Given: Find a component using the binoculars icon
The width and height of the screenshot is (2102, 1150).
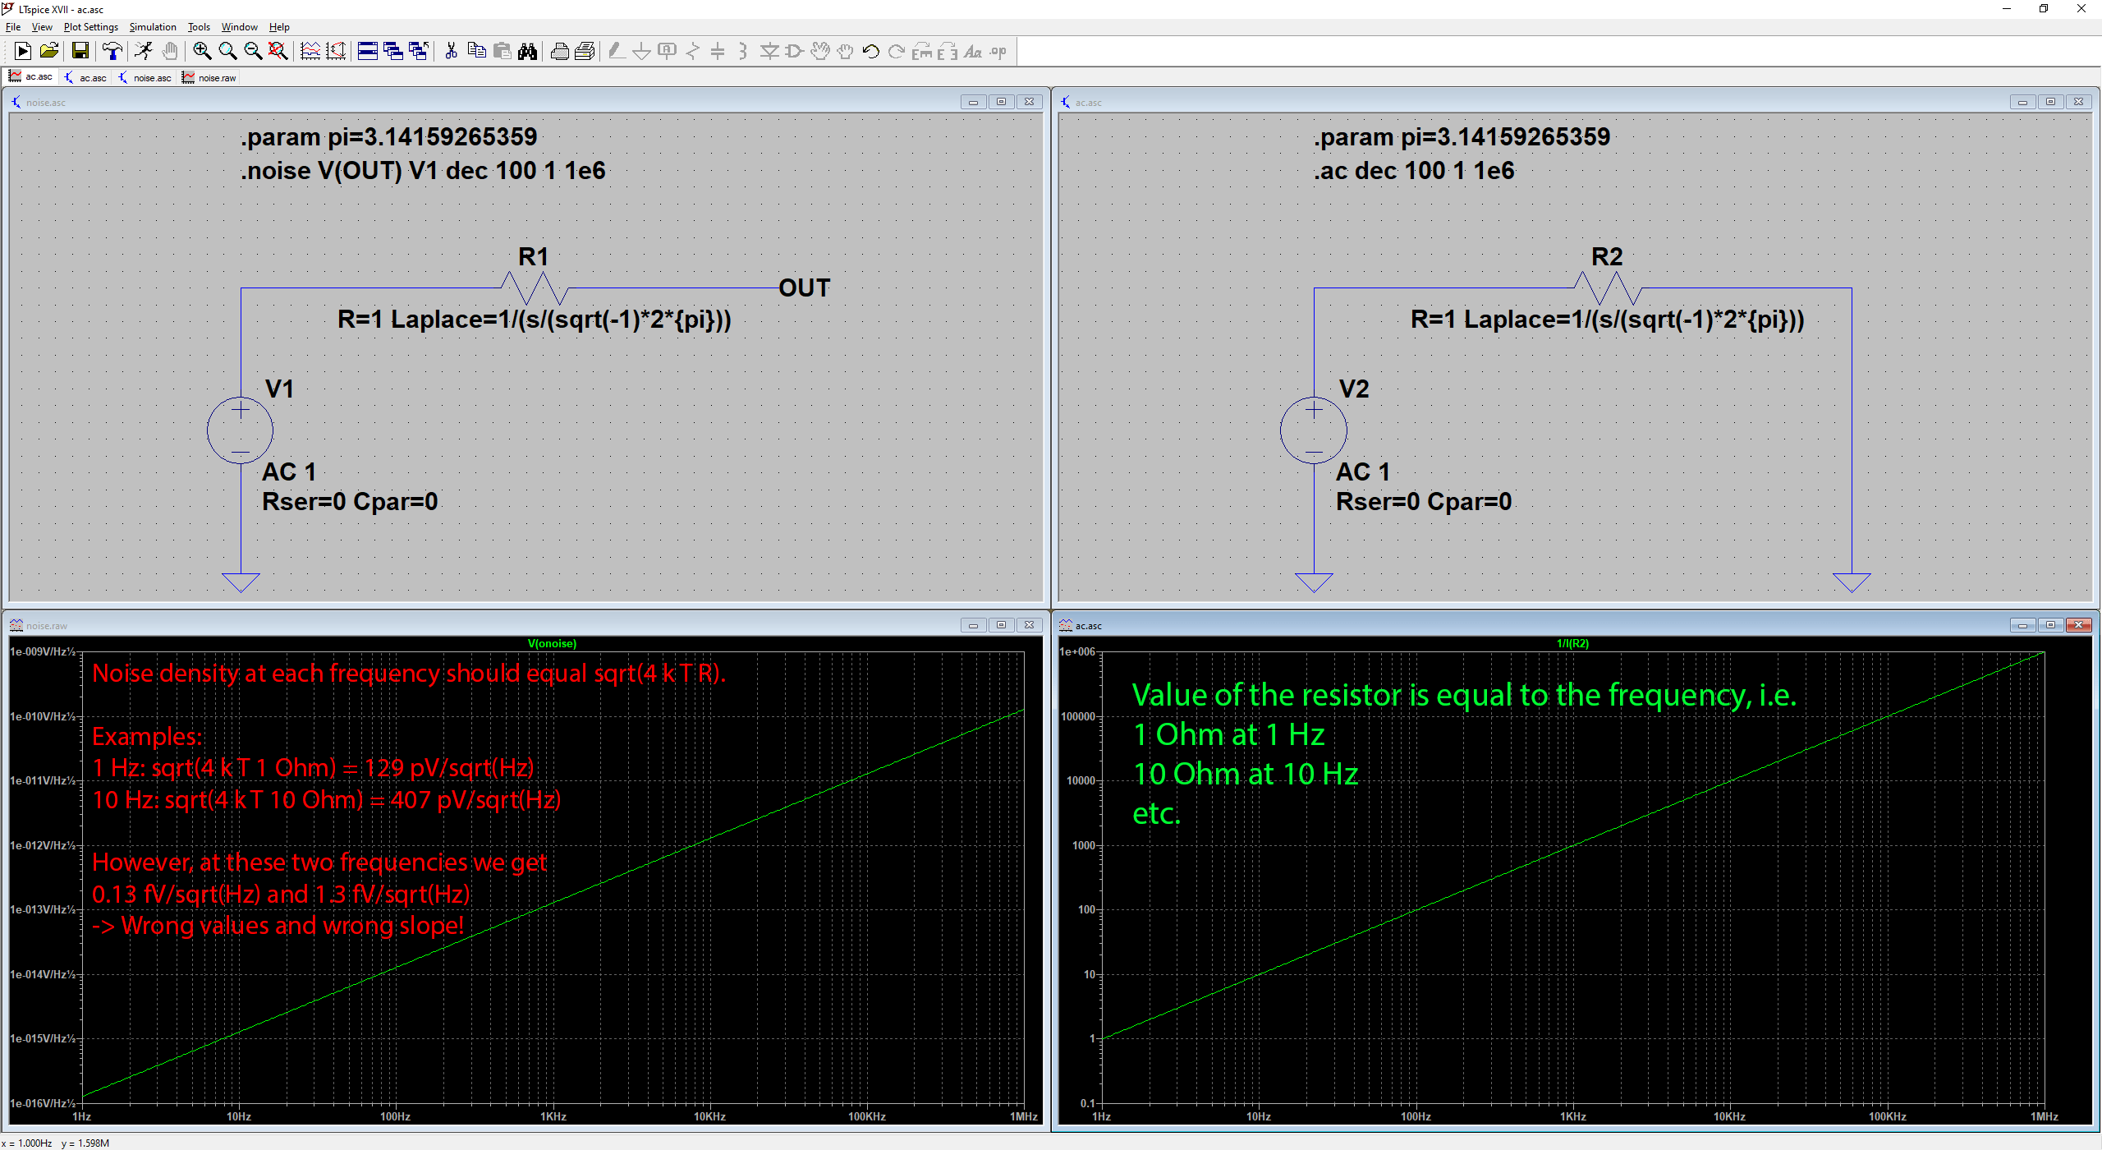Looking at the screenshot, I should 528,51.
